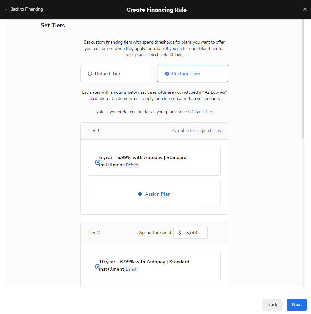Click 'Available for all purchases' text
Screen dimensions: 311x314
(196, 131)
